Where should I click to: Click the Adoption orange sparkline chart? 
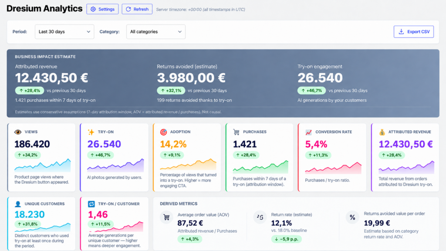coord(188,165)
